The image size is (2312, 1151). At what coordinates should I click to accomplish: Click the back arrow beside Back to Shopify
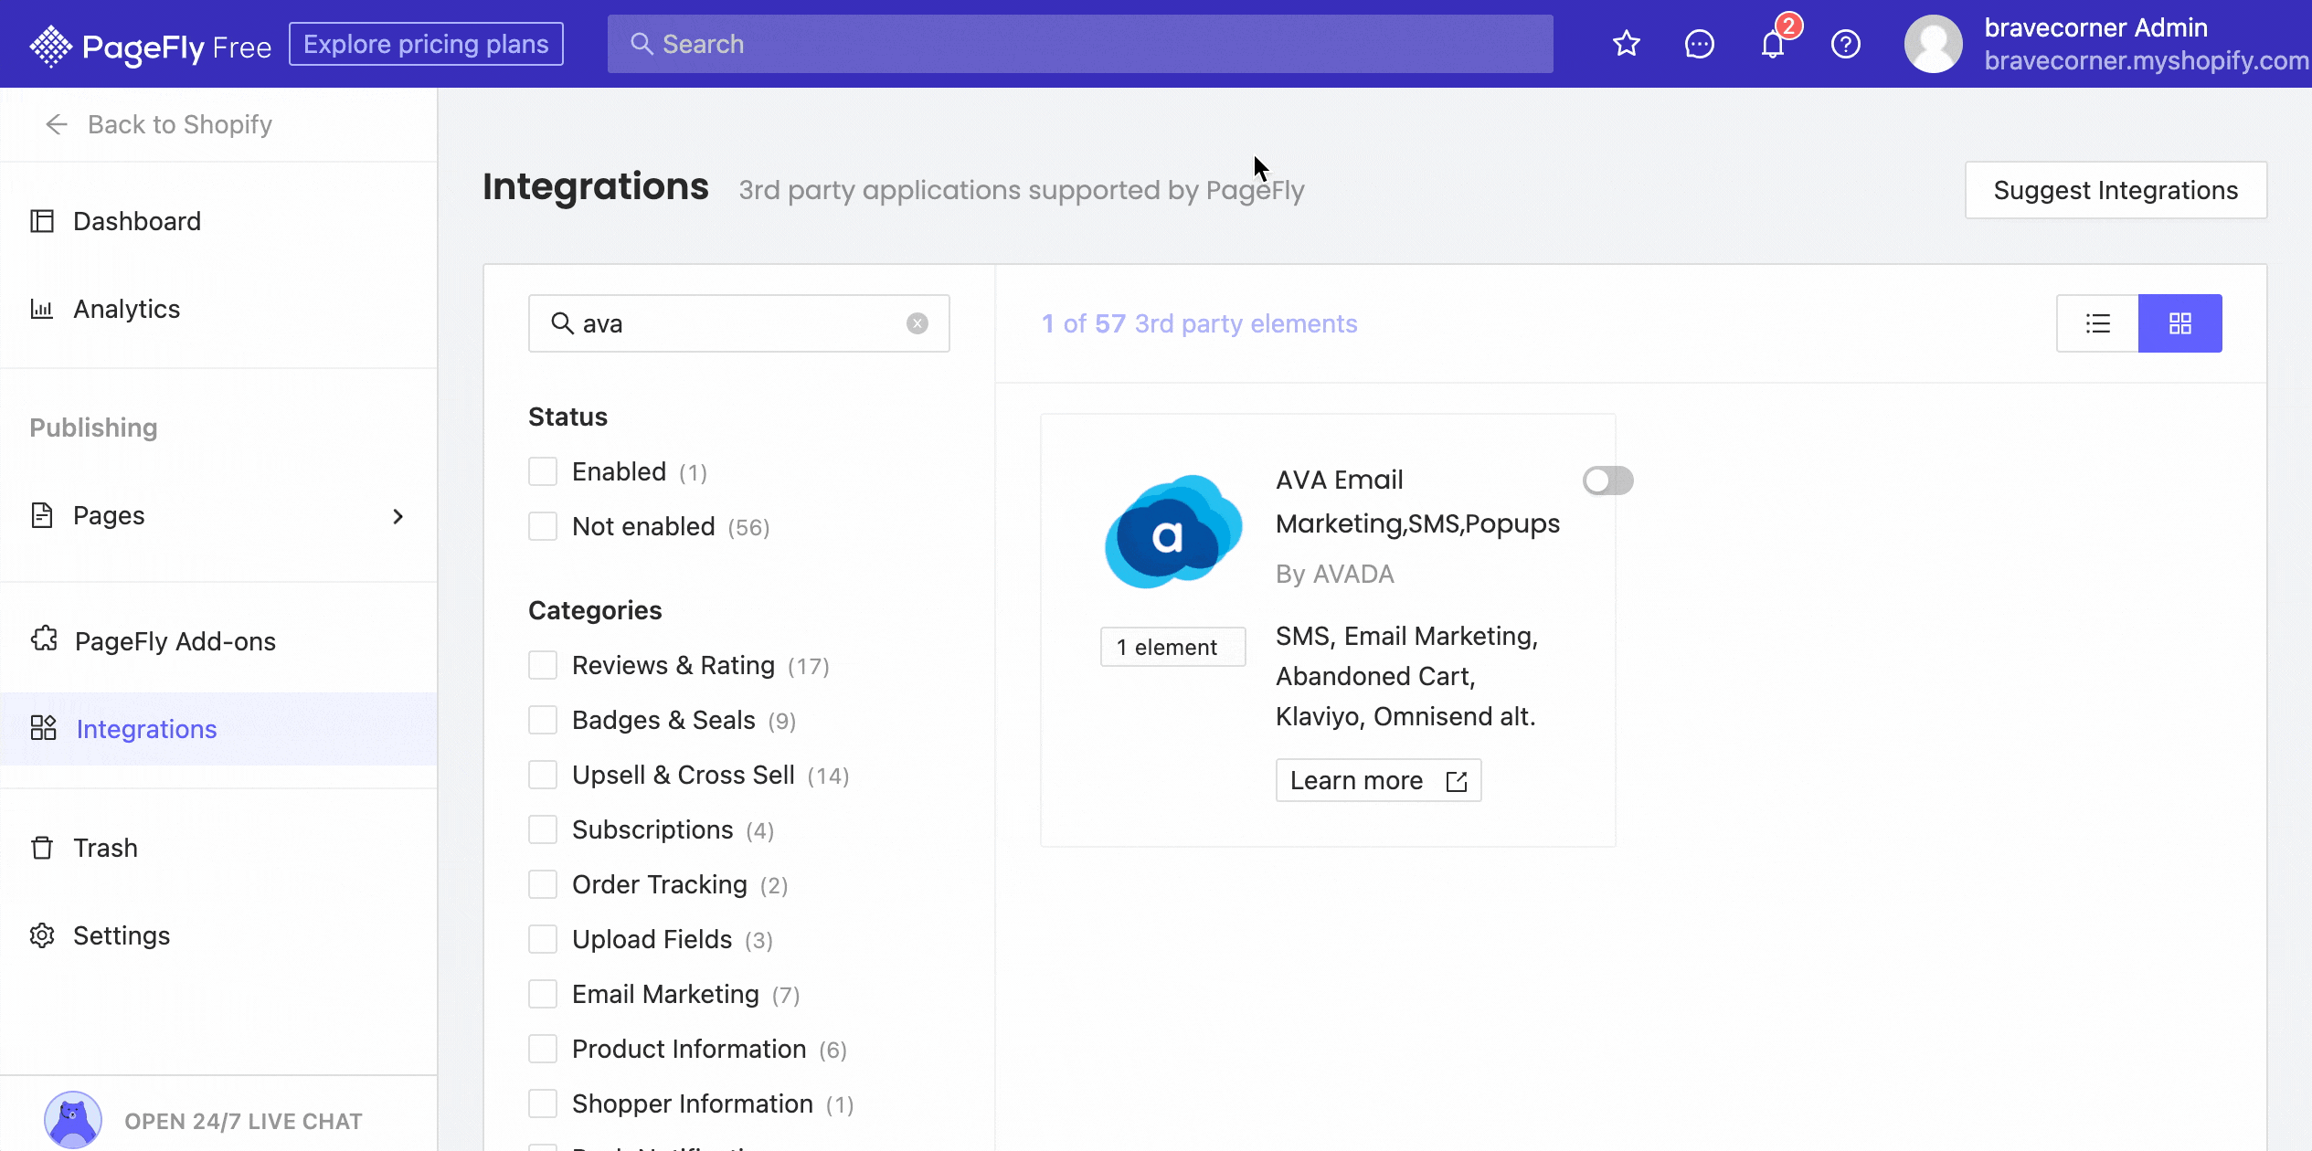(x=57, y=124)
